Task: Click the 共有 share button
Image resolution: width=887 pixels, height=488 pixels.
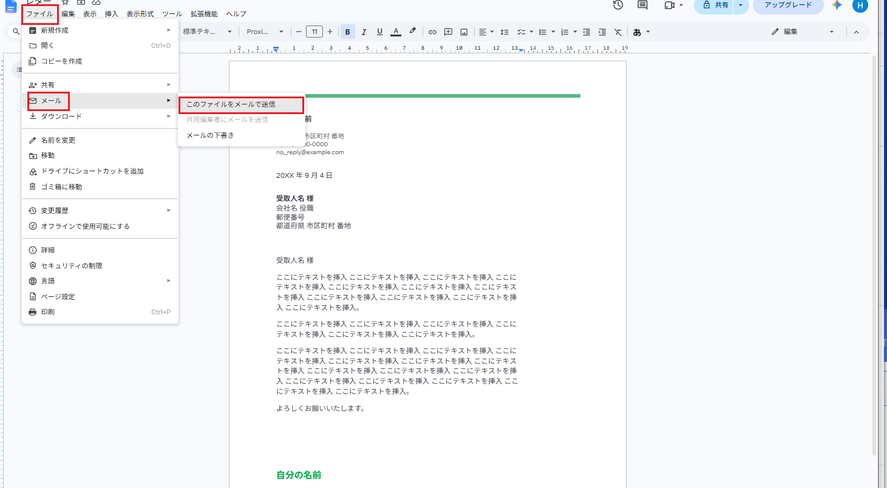Action: pyautogui.click(x=714, y=5)
